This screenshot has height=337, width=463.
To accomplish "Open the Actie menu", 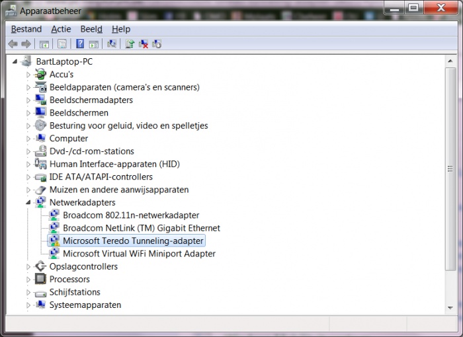I will [61, 29].
